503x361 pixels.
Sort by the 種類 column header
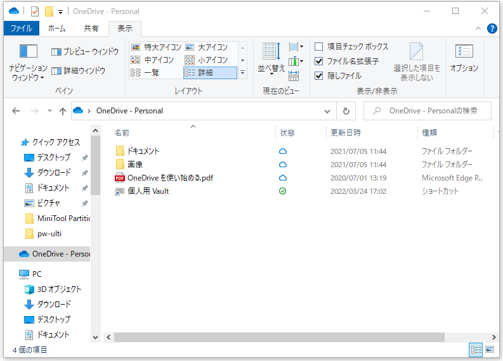click(429, 132)
